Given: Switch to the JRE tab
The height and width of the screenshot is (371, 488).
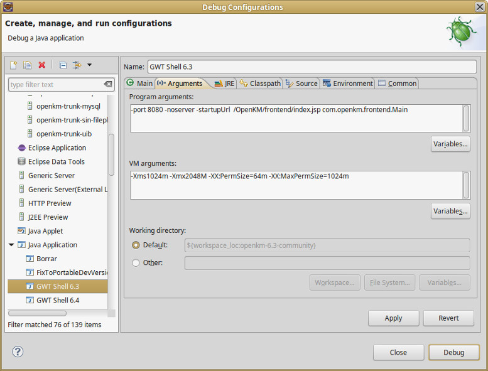Looking at the screenshot, I should pos(225,83).
